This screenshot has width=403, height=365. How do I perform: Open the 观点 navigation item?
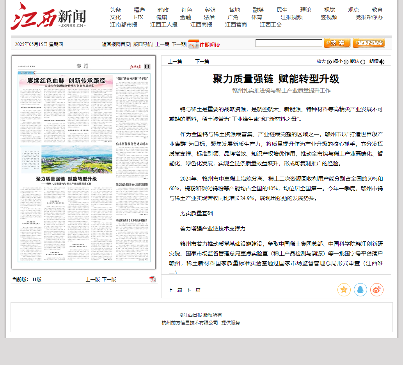[x=353, y=10]
